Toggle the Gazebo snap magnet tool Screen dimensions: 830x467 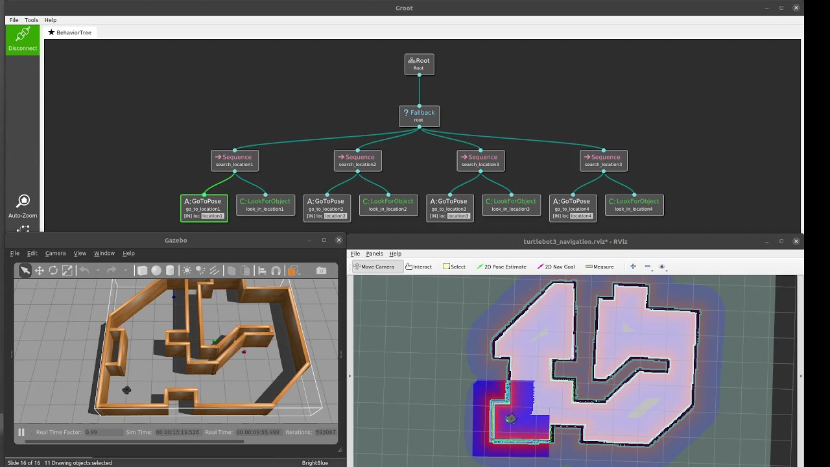276,270
